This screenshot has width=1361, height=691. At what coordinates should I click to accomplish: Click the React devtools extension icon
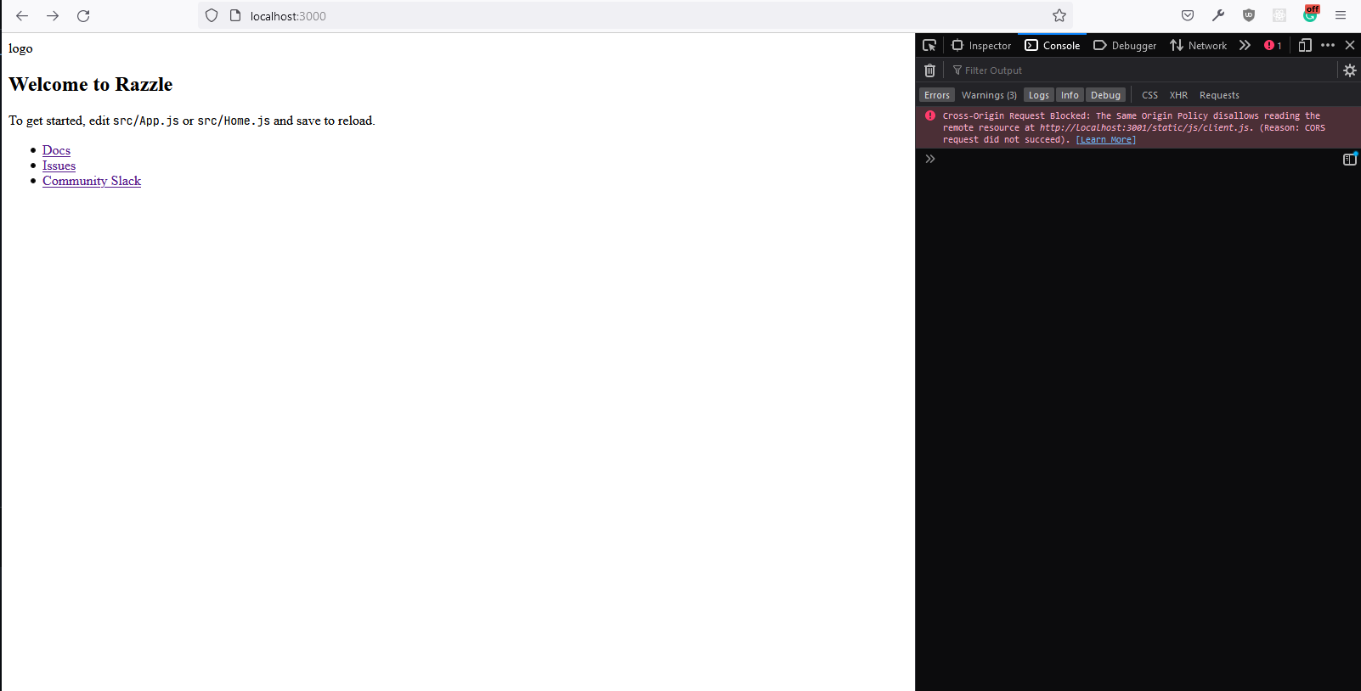[x=1279, y=15]
